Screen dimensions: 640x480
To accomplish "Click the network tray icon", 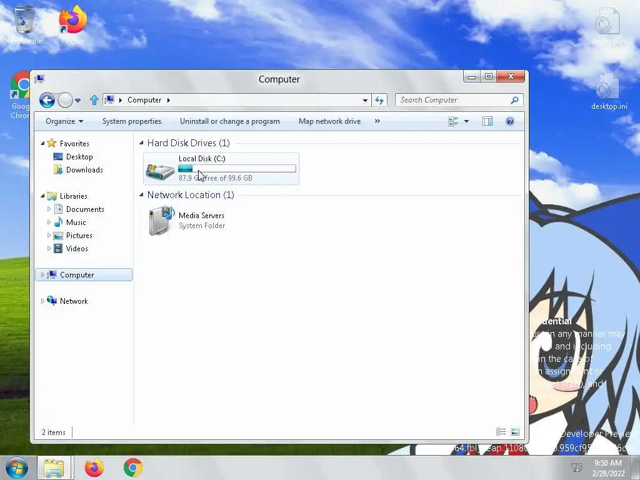I will [577, 467].
